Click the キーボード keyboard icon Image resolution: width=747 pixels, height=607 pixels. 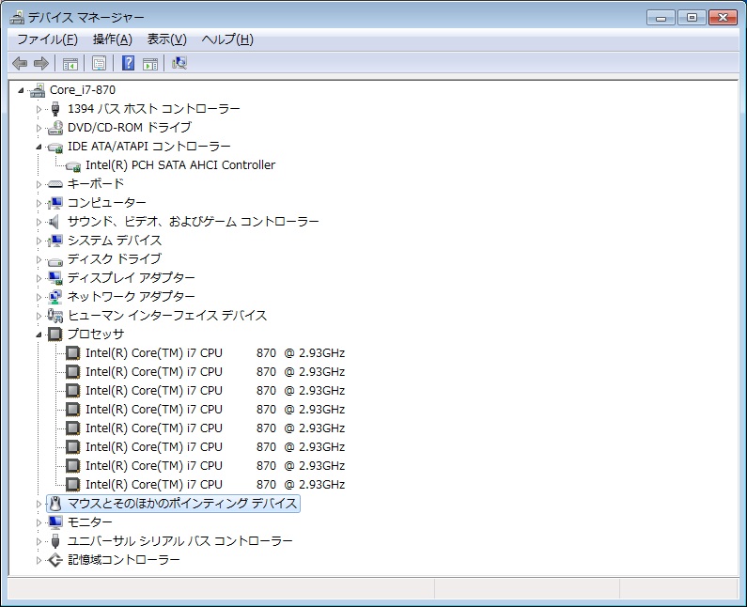55,184
